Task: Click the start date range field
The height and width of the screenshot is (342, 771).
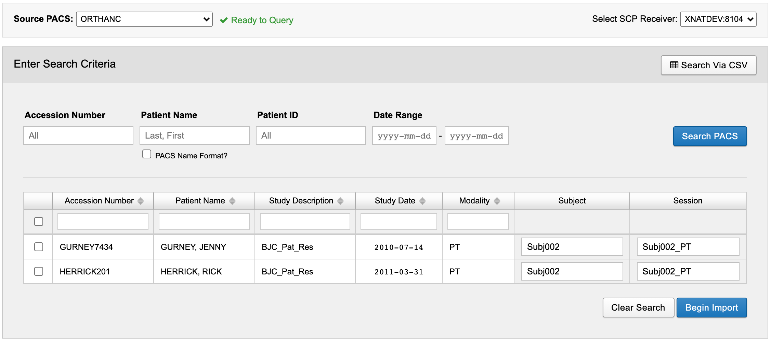Action: [404, 136]
